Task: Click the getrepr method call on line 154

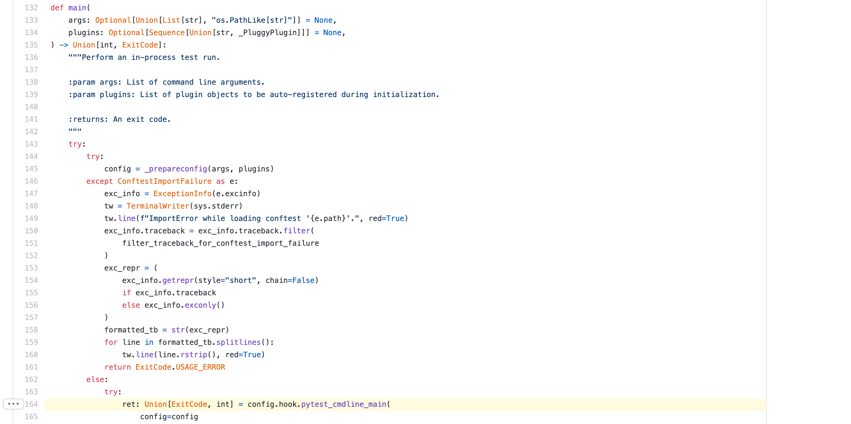Action: (178, 280)
